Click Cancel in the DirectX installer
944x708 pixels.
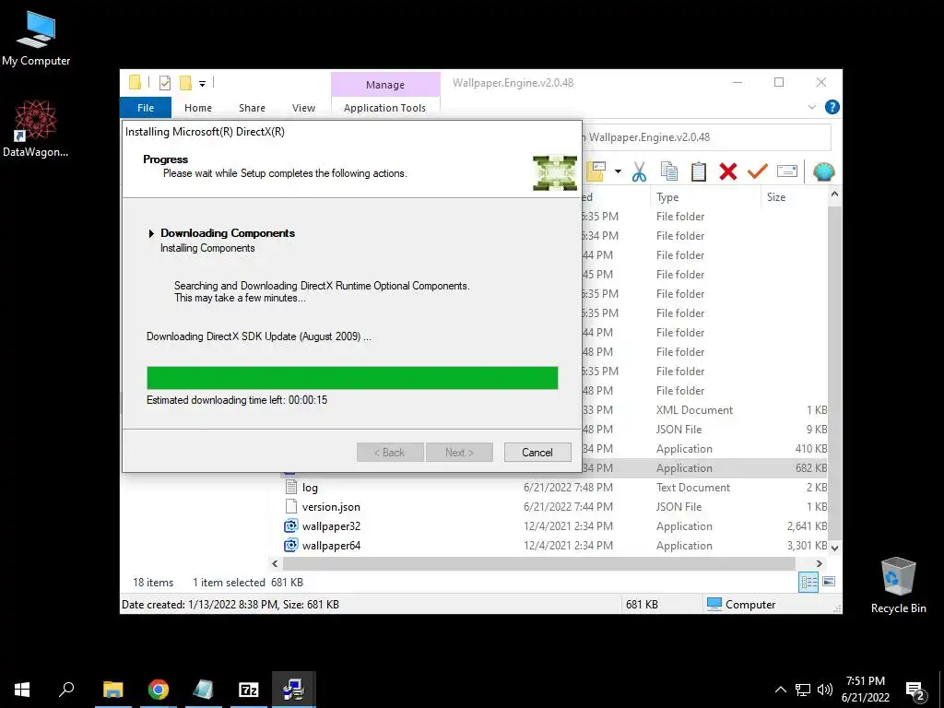pyautogui.click(x=537, y=452)
